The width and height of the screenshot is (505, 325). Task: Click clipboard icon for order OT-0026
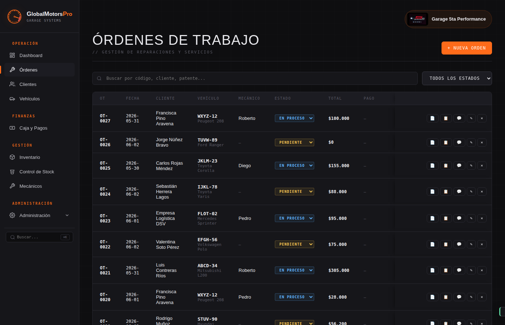coord(446,142)
